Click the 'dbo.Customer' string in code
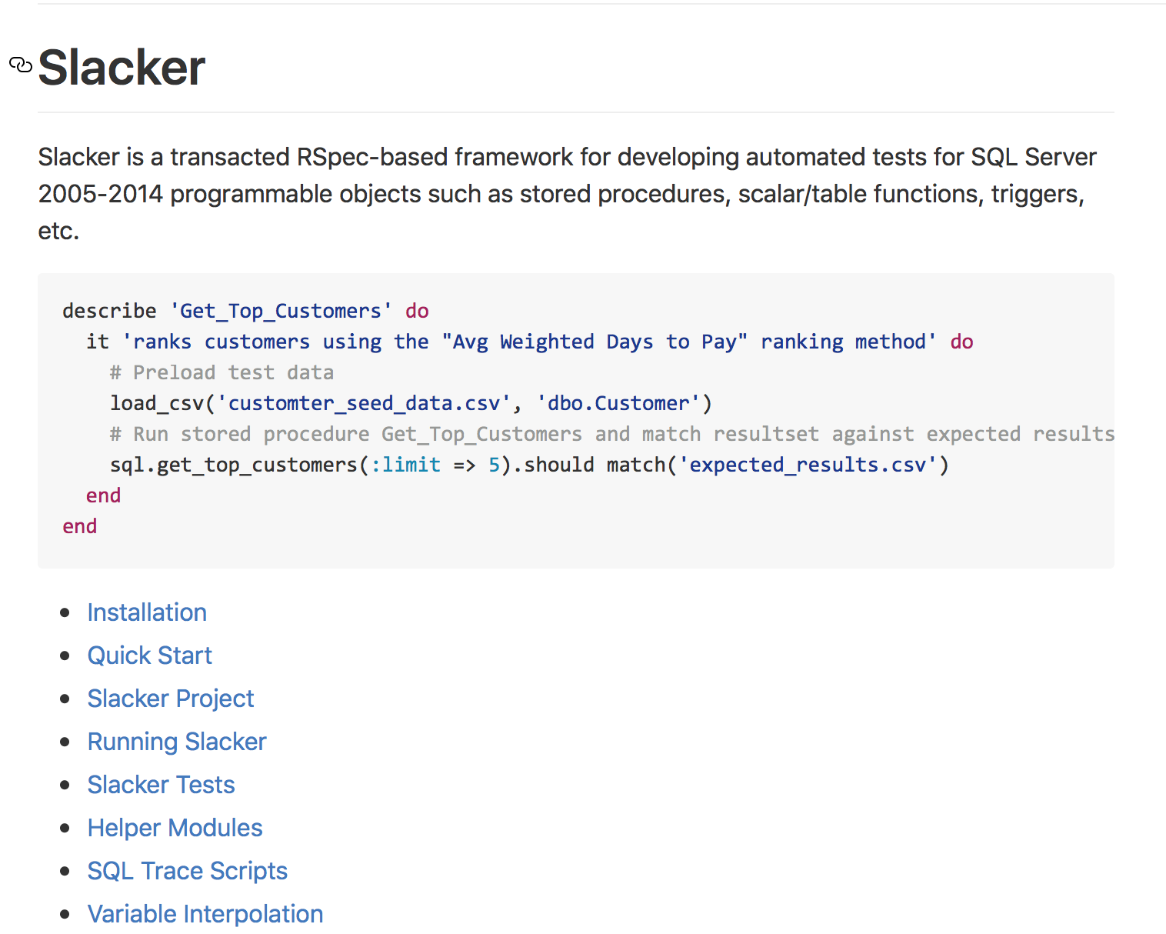Image resolution: width=1166 pixels, height=934 pixels. [x=618, y=403]
